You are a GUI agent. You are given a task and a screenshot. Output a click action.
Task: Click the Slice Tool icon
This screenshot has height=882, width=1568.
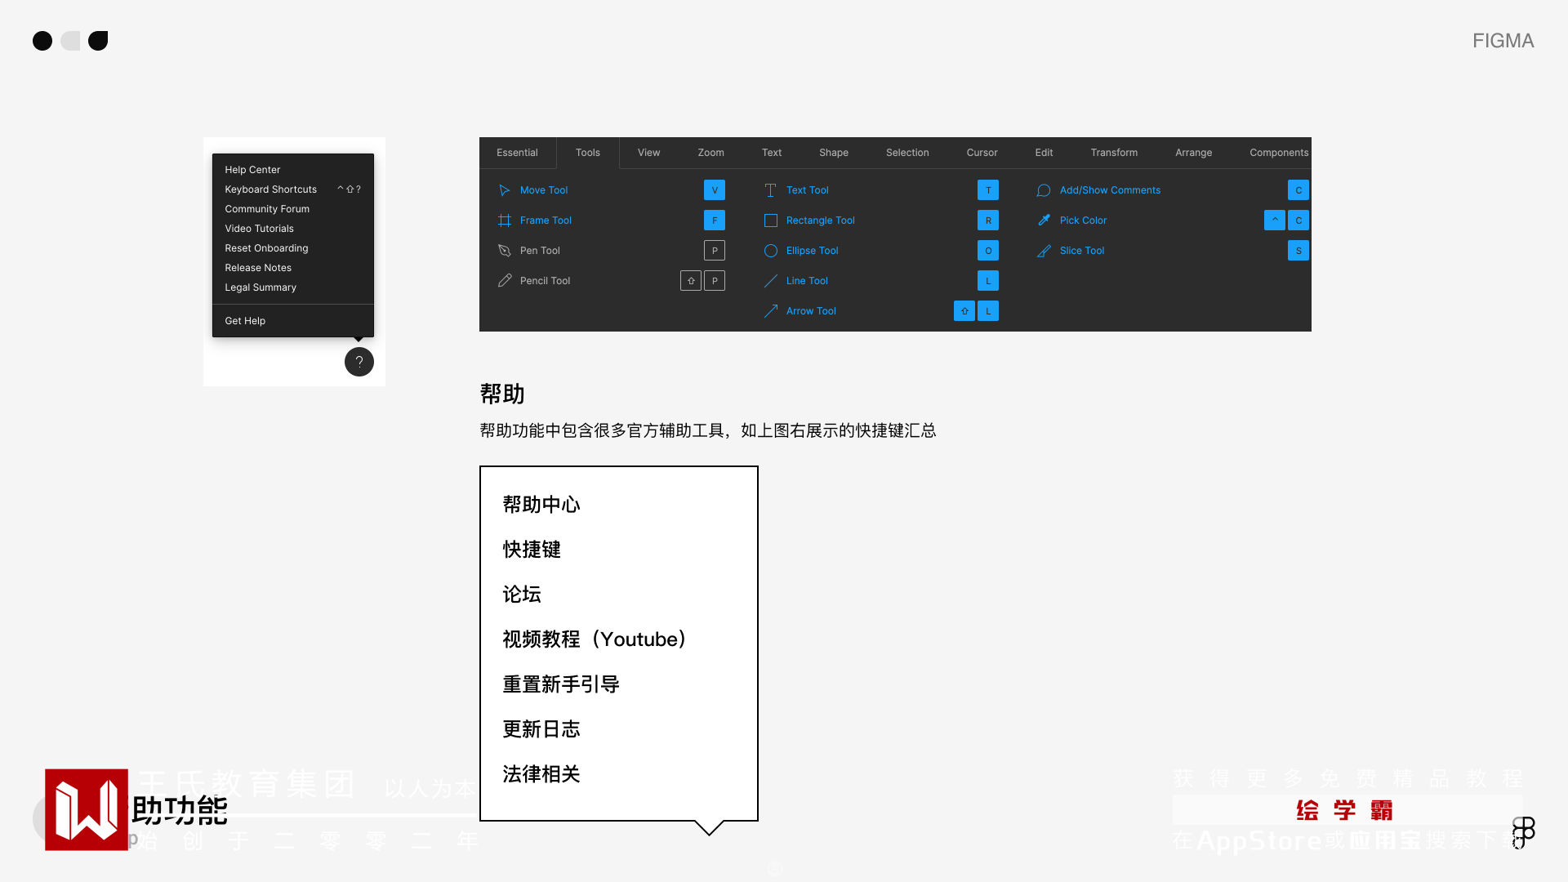coord(1044,251)
